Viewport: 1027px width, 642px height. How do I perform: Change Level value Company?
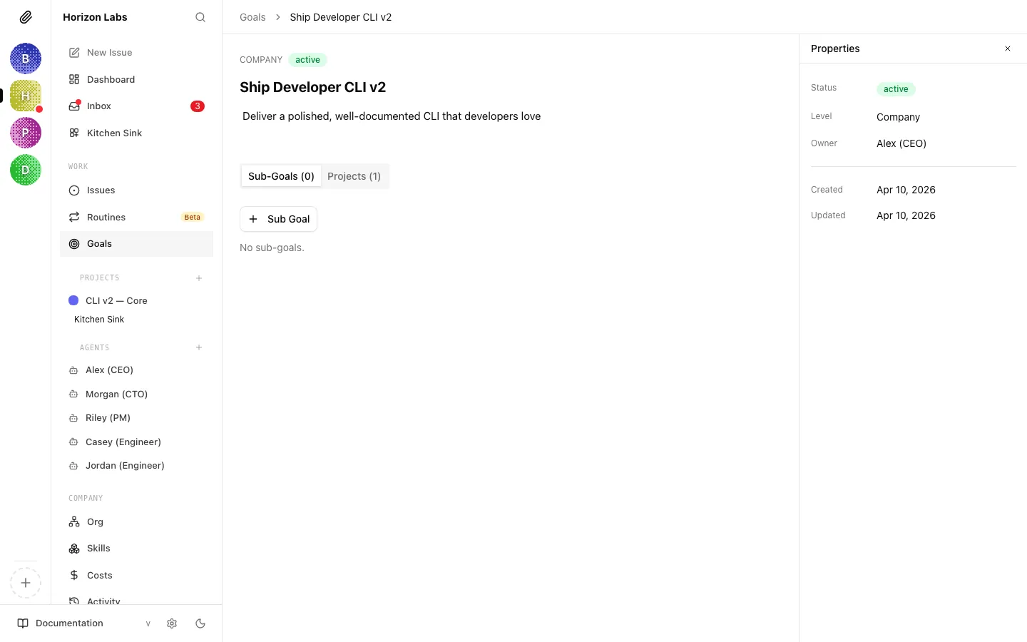pyautogui.click(x=898, y=117)
